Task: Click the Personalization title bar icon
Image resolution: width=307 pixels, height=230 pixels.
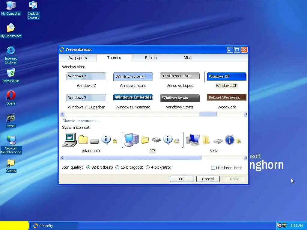Action: tap(62, 49)
